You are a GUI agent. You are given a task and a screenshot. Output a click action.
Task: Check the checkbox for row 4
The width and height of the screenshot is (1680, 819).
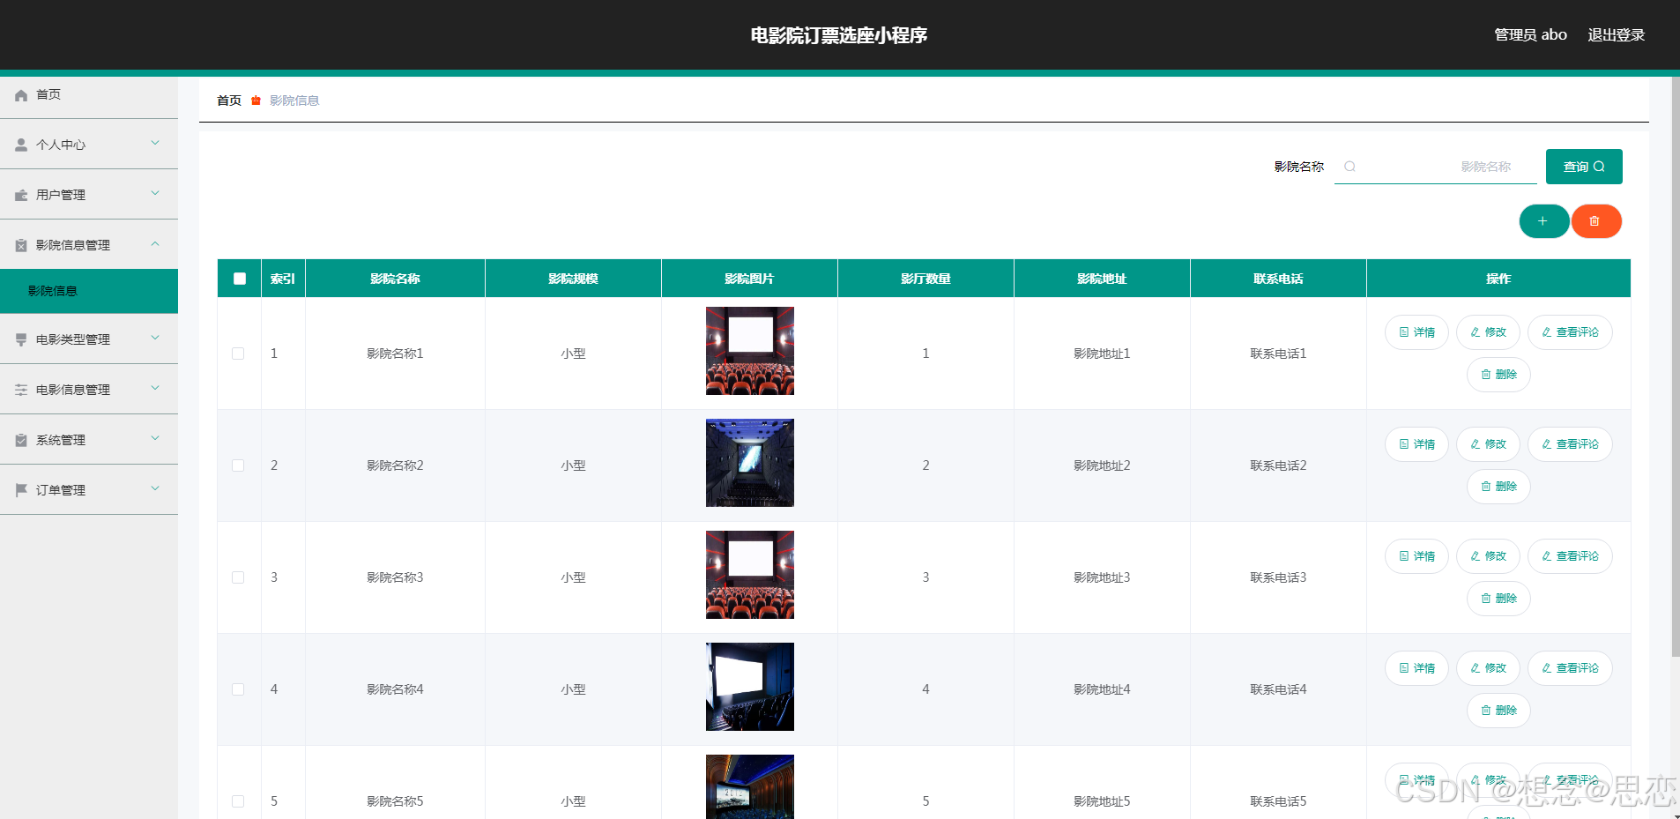(x=238, y=689)
